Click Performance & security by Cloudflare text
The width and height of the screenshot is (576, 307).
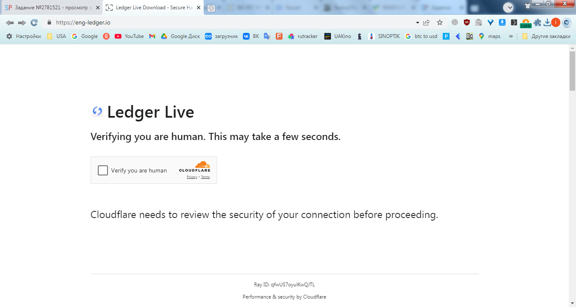pyautogui.click(x=284, y=297)
